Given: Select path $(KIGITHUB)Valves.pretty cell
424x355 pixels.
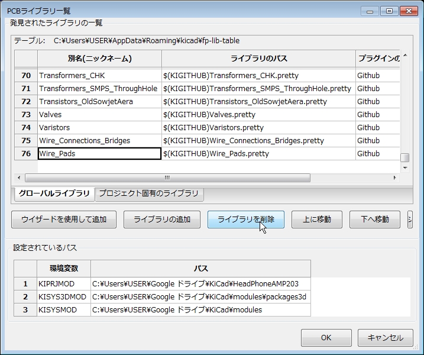Looking at the screenshot, I should point(258,114).
